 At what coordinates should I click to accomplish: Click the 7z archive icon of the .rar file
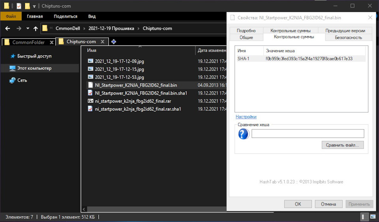point(90,101)
